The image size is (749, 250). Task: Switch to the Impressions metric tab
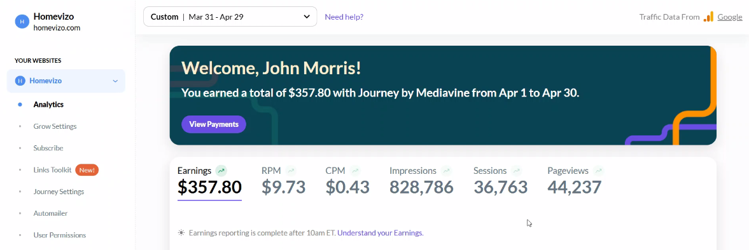coord(421,181)
